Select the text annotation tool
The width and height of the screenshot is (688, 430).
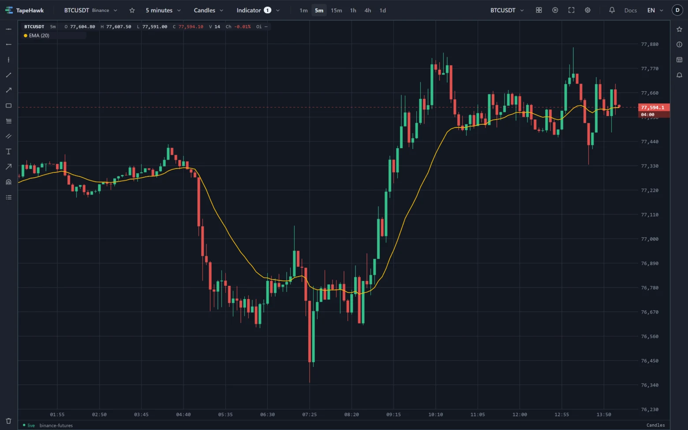(x=8, y=151)
